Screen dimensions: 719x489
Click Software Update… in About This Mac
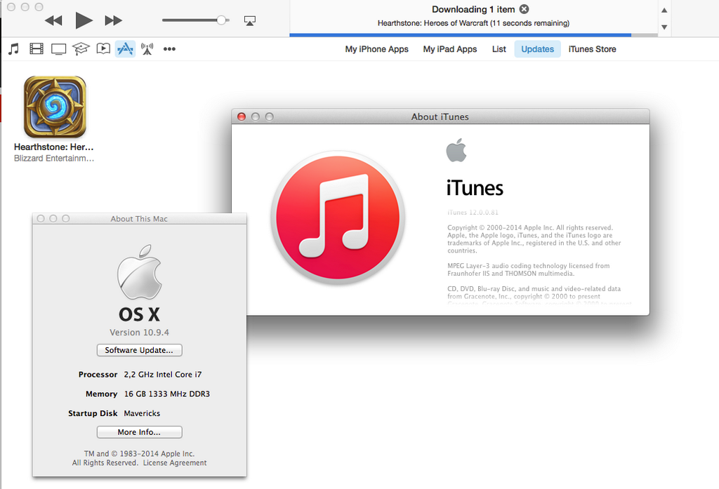point(140,350)
